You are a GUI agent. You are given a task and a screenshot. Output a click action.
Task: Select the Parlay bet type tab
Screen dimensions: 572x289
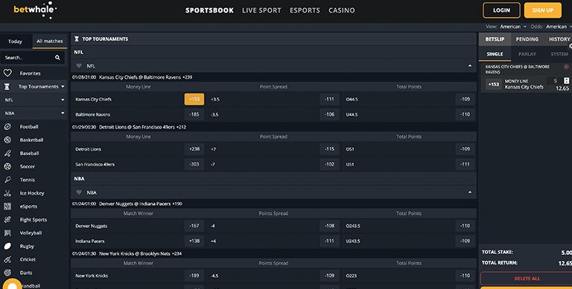point(527,54)
